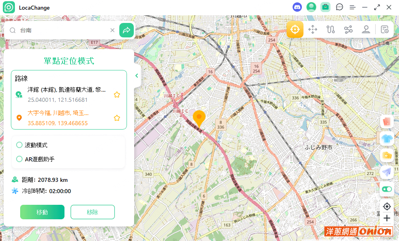
Task: Select the two-spot route tool
Action: point(330,29)
